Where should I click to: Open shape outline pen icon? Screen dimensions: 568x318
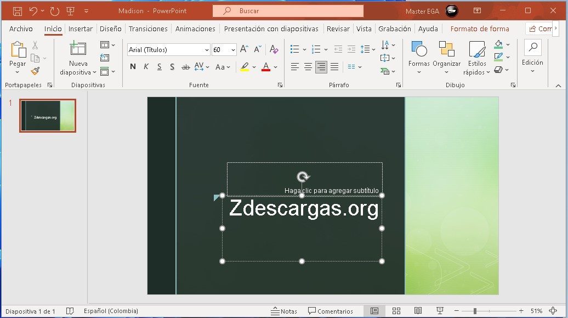point(498,57)
